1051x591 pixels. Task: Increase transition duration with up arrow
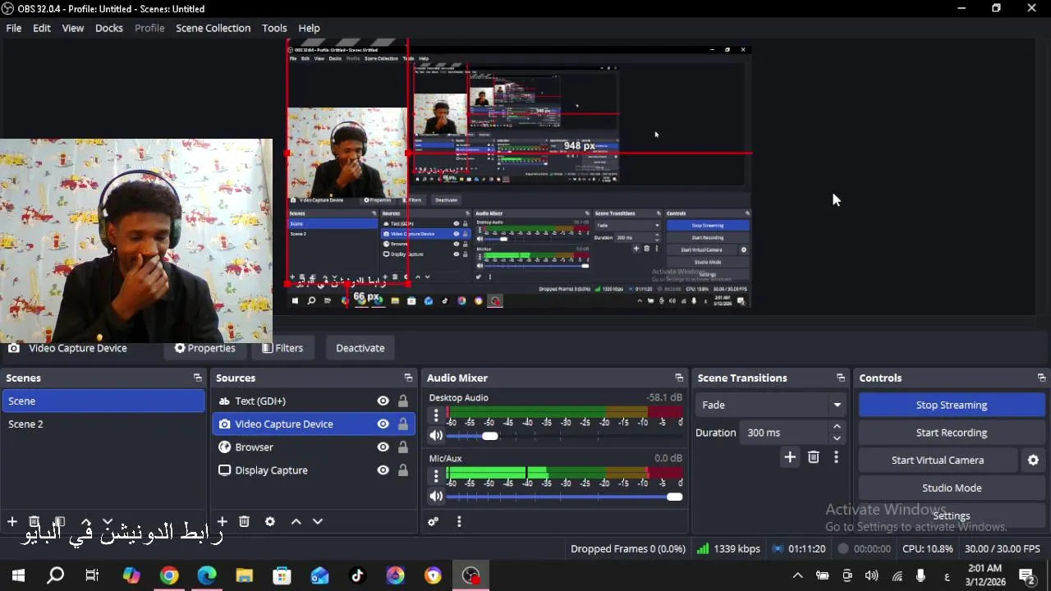point(837,427)
